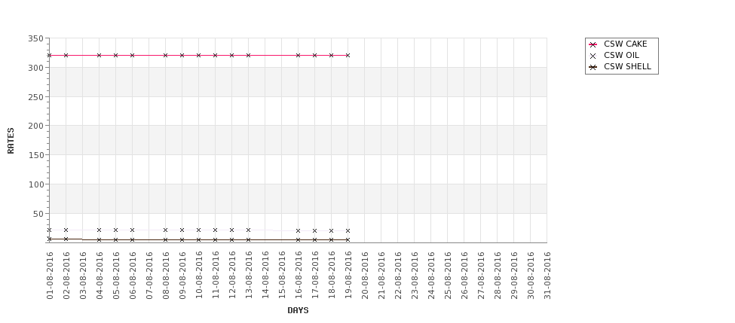Viewport: 735px width, 323px height.
Task: Click CSW SHELL marker on 19-08-2016
Action: (x=348, y=239)
